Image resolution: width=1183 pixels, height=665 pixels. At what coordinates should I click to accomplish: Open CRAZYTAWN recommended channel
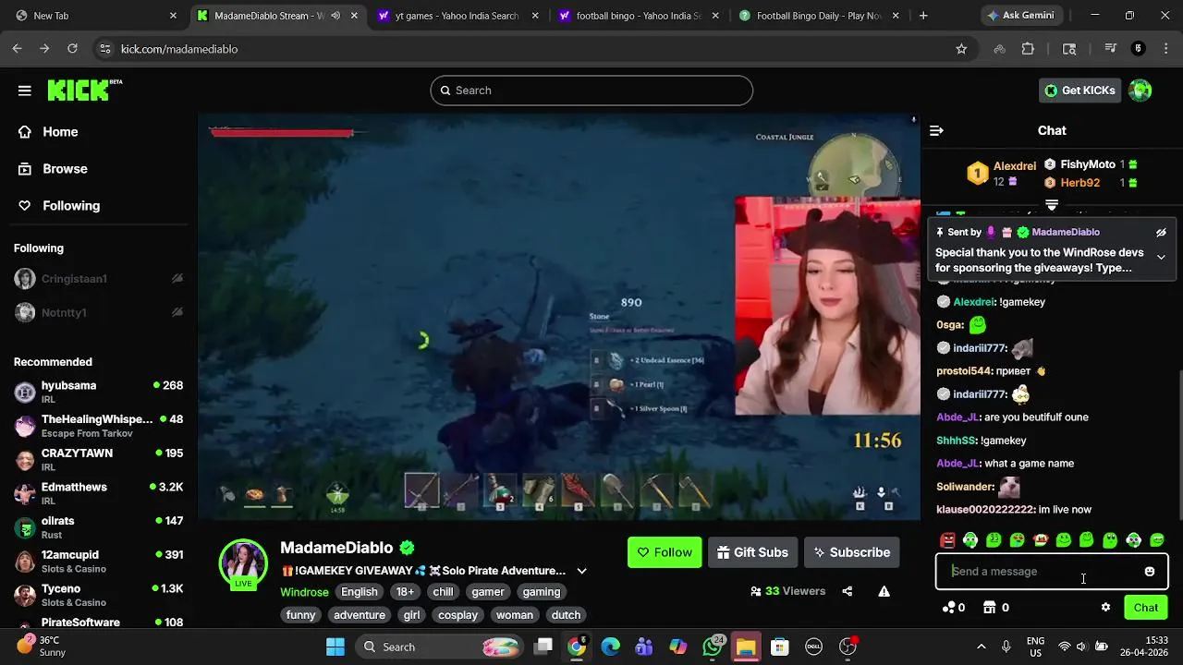(99, 459)
